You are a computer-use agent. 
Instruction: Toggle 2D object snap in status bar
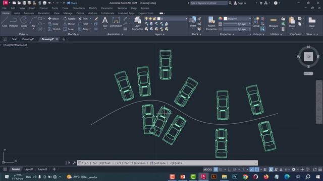pos(257,169)
